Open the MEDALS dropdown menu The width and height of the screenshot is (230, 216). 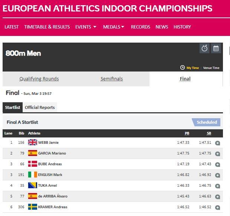coord(114,27)
